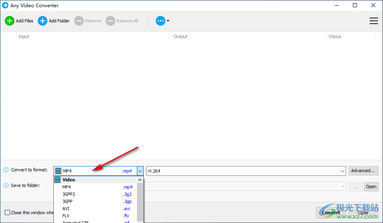Collapse the format dropdown arrow next to .mp4
The height and width of the screenshot is (223, 383).
tap(140, 171)
